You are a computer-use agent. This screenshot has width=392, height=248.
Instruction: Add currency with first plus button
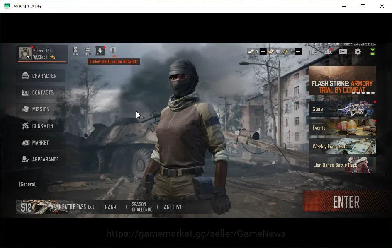[x=263, y=52]
